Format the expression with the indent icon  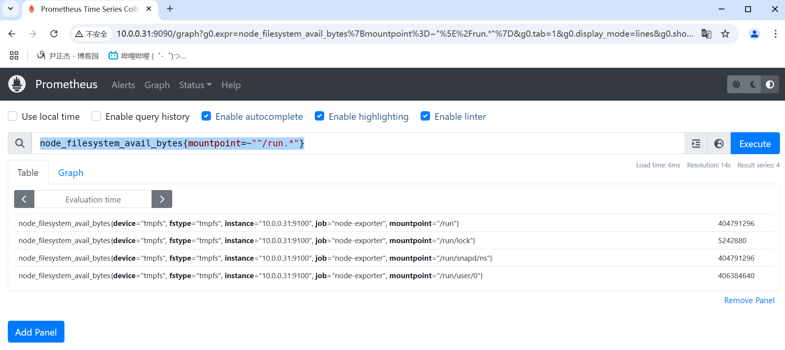pyautogui.click(x=696, y=144)
